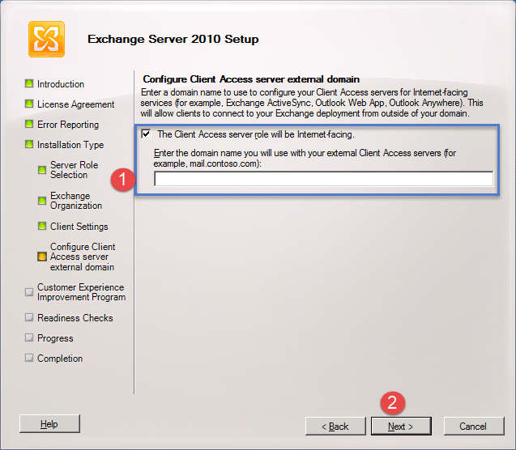Click the gray status icon beside Readiness Checks

[29, 317]
